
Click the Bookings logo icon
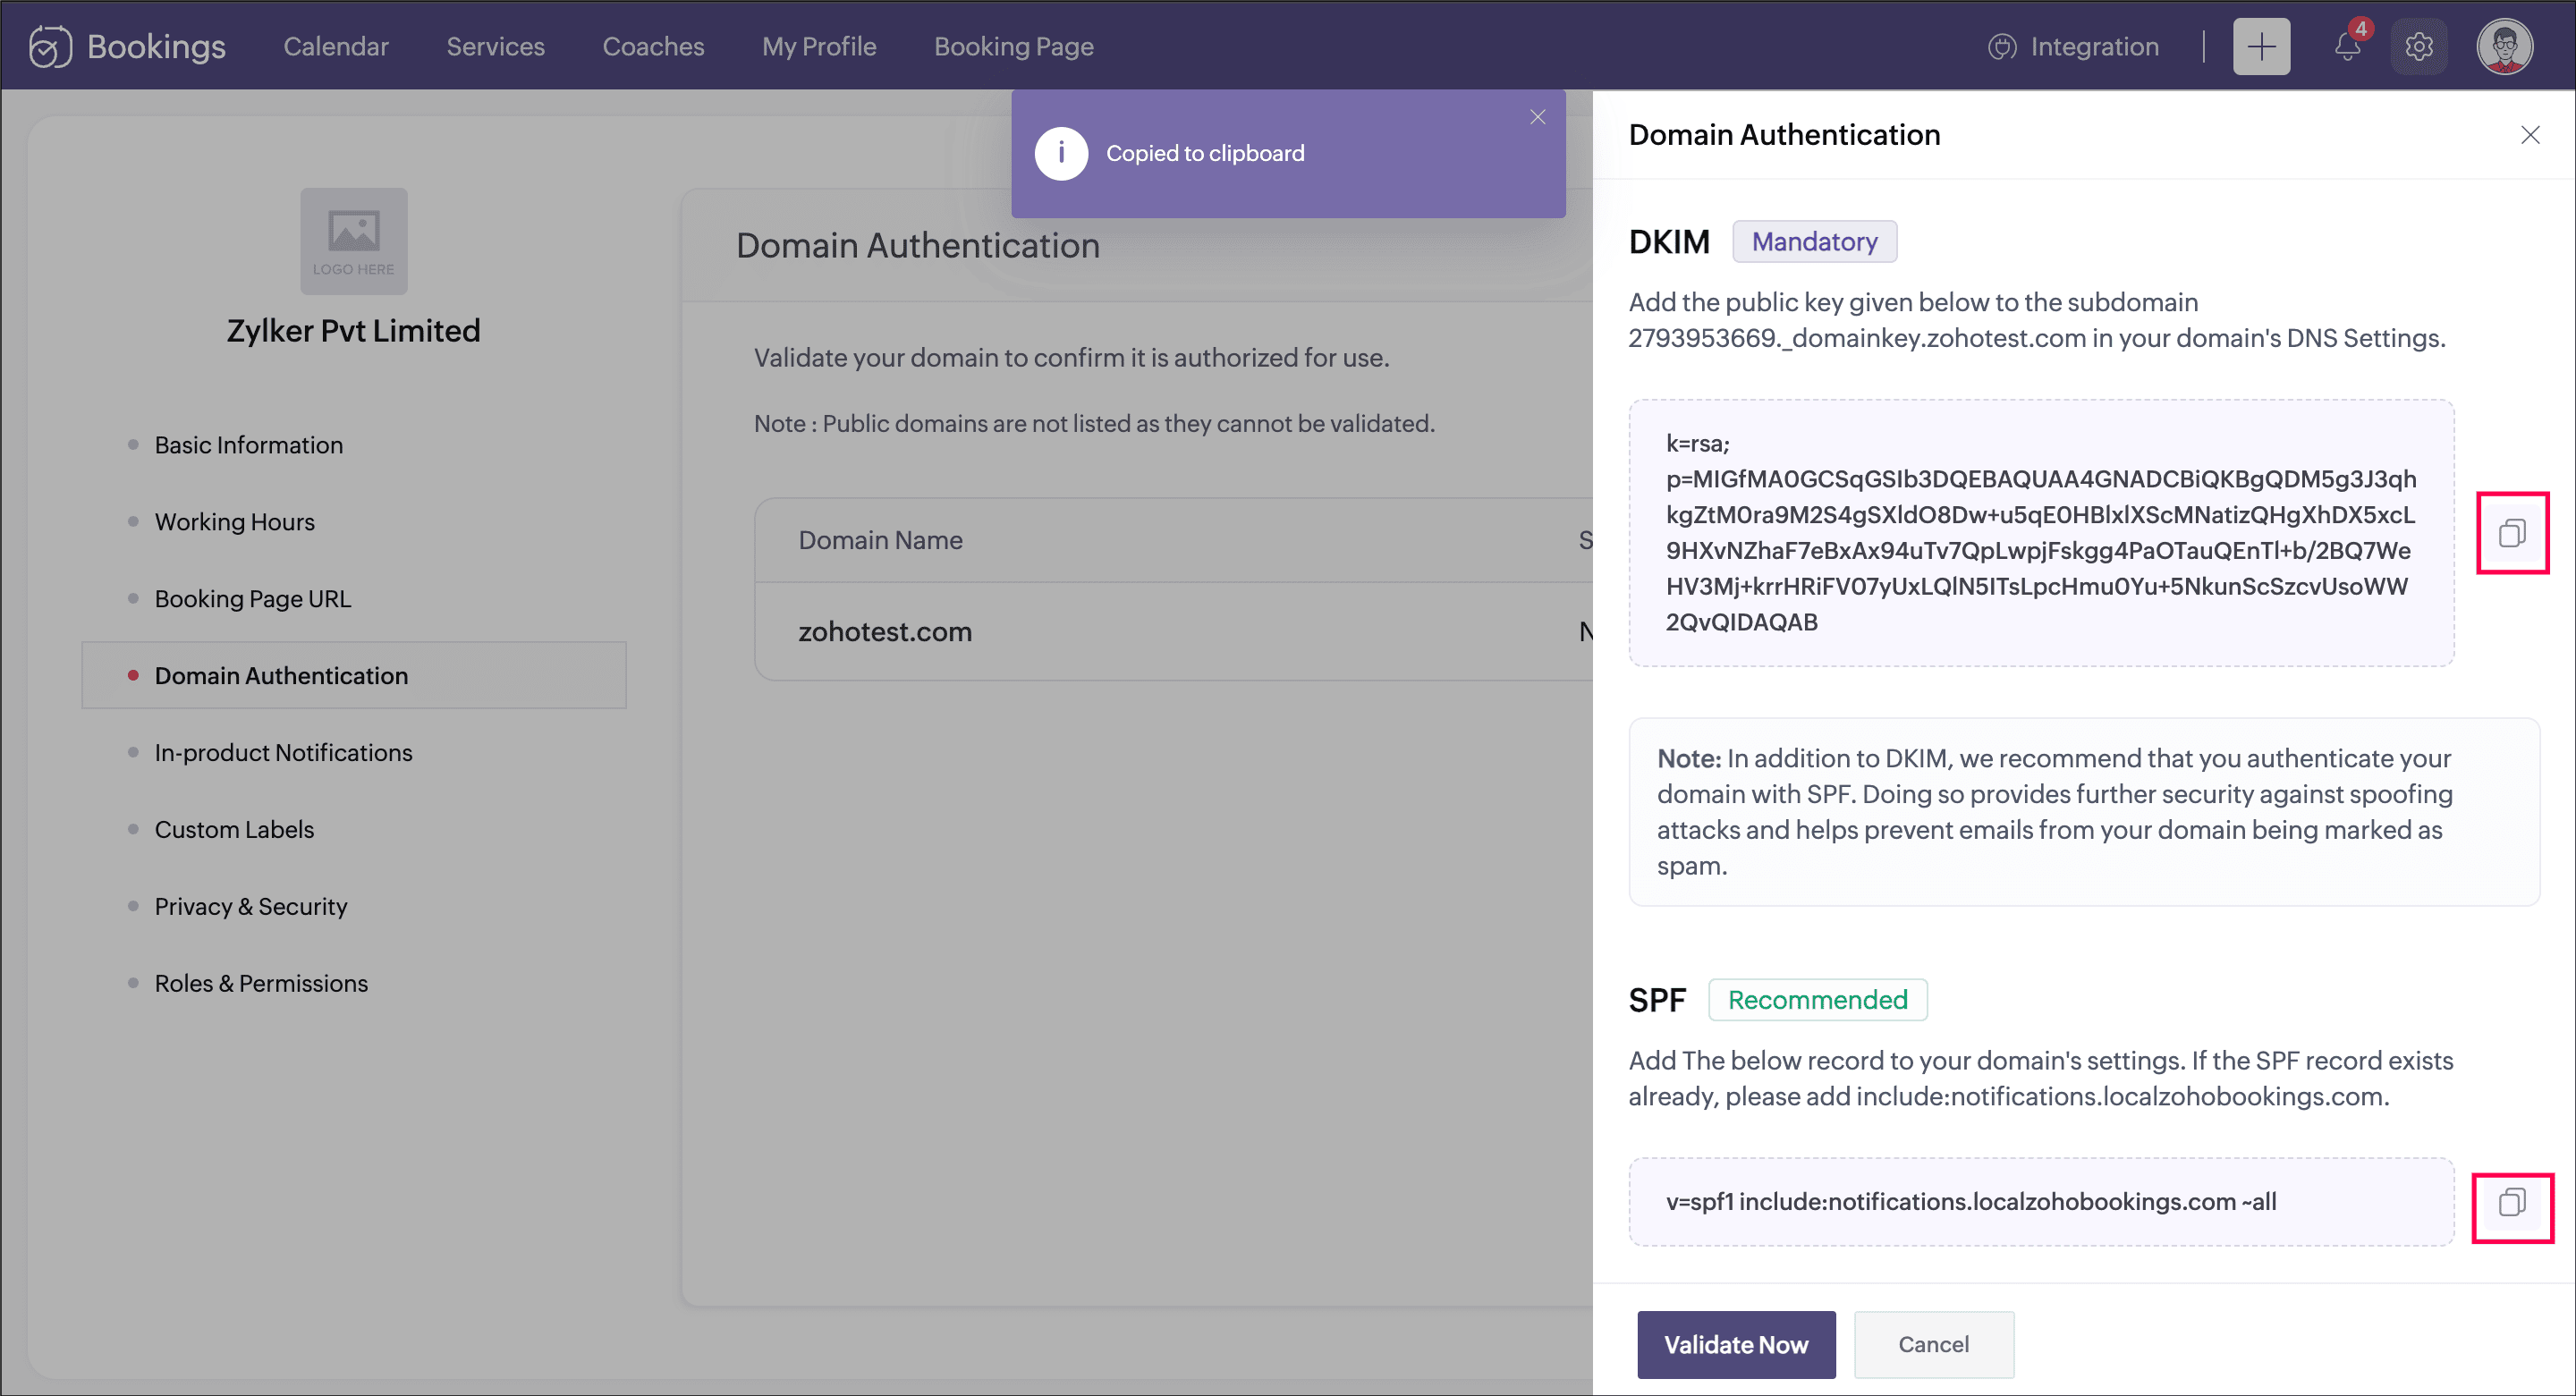coord(50,47)
